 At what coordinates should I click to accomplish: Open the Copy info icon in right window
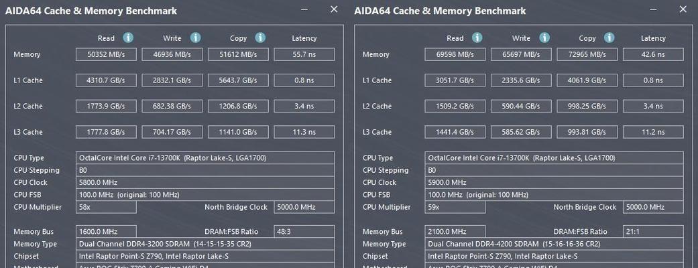609,38
